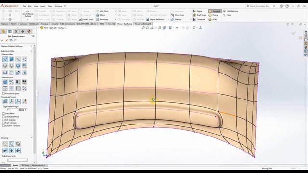The image size is (308, 173).
Task: Enable the Sensitive Transform checkbox
Action: click(3, 126)
